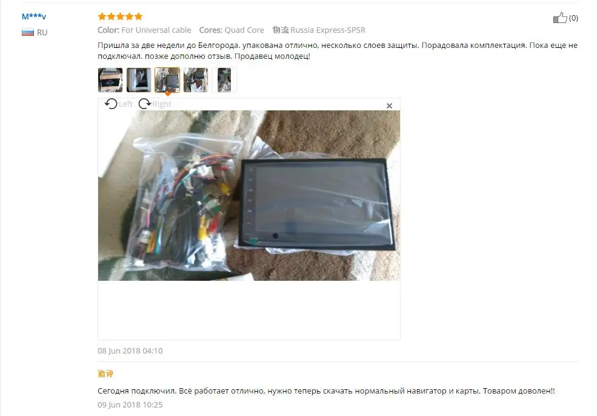Click the thumbs-up helpful icon
This screenshot has height=416, width=597.
pos(560,18)
